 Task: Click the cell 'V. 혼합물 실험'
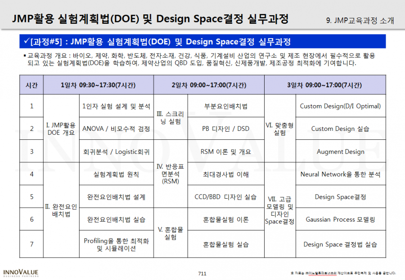(x=171, y=233)
